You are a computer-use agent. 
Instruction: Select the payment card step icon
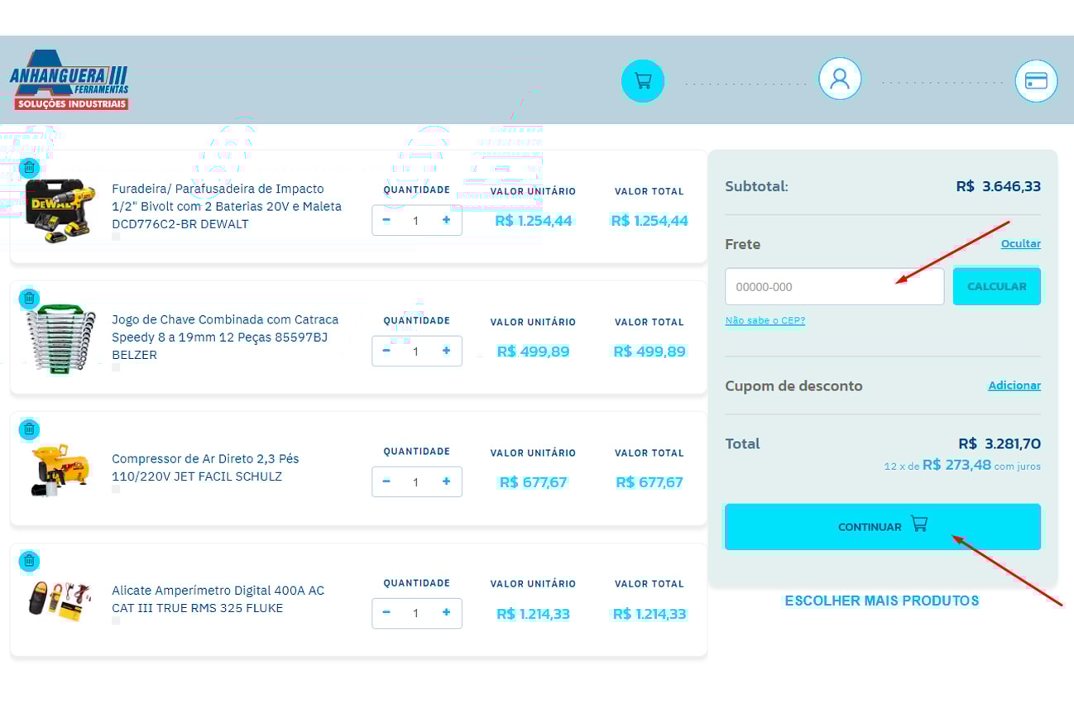coord(1036,81)
